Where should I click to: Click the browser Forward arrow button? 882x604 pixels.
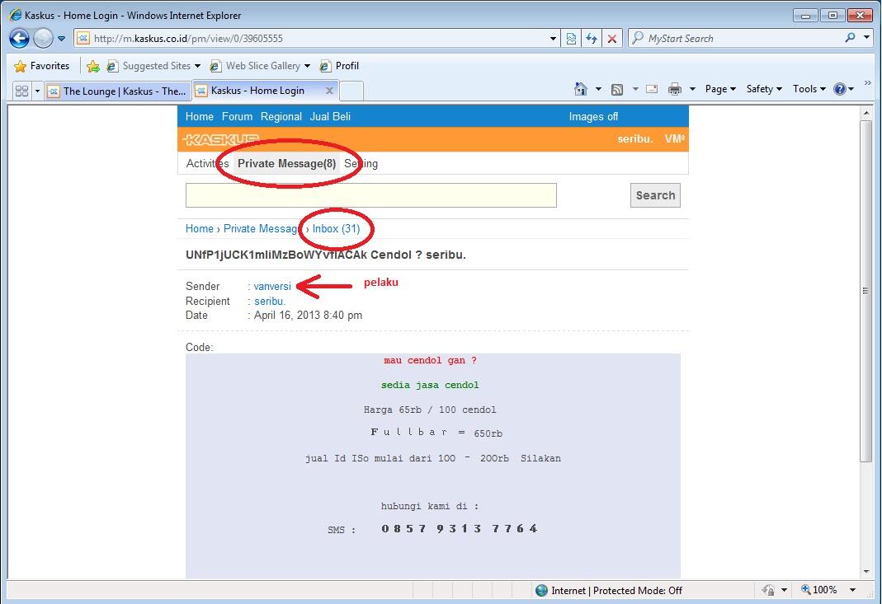point(43,38)
